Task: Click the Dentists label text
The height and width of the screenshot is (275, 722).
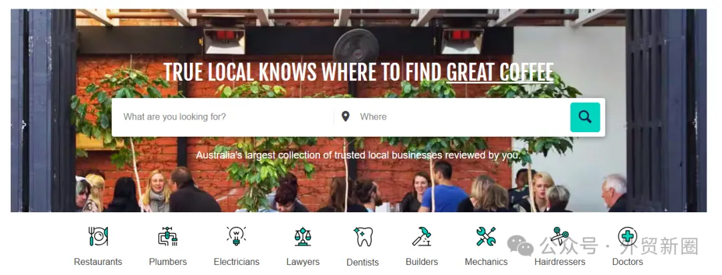Action: point(363,262)
